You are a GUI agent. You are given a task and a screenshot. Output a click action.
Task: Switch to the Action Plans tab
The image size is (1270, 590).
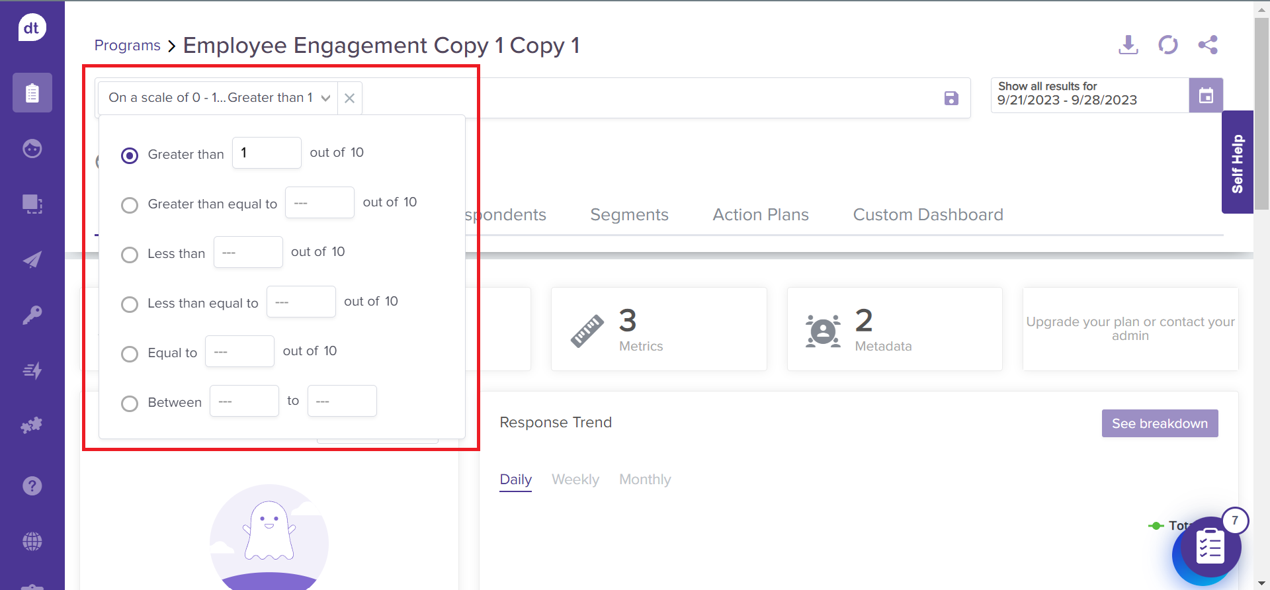pyautogui.click(x=760, y=215)
